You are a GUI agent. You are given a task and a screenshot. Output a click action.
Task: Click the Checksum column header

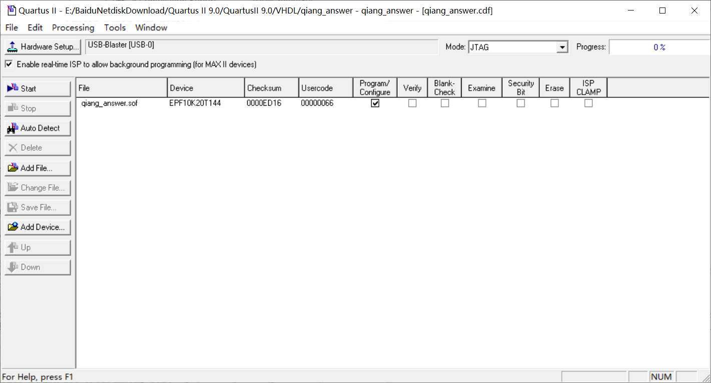click(272, 88)
